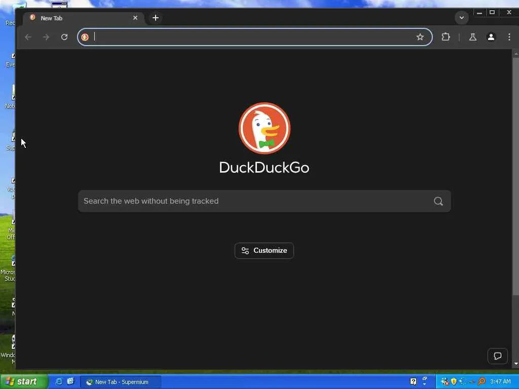Click the 3:47 AM clock
519x389 pixels.
coord(500,382)
